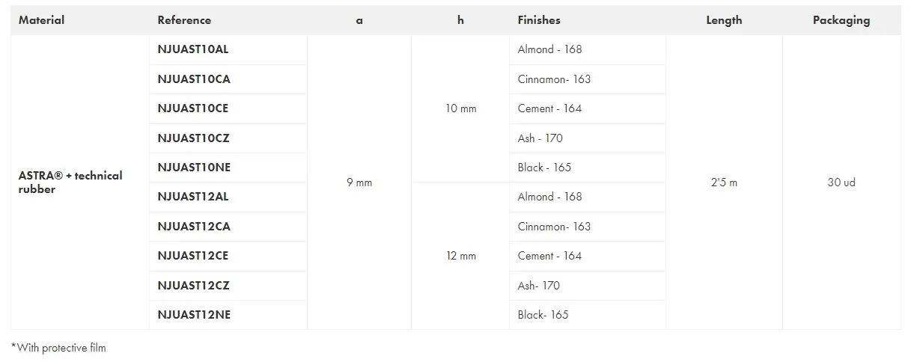914x362 pixels.
Task: Select the Finishes column header
Action: coord(539,20)
